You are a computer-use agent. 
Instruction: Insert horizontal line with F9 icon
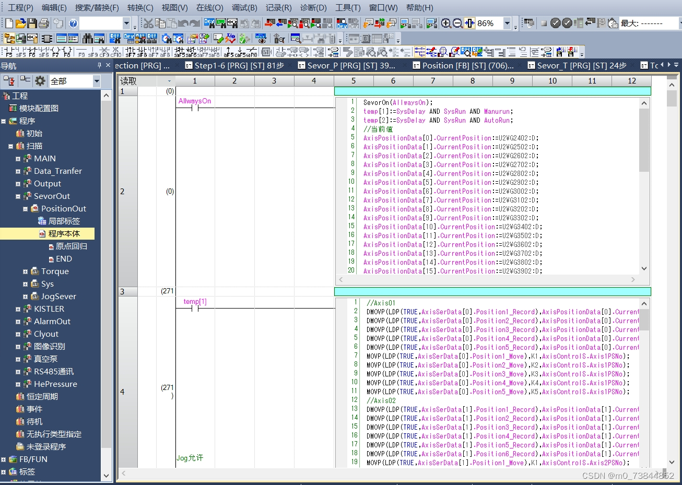pos(81,52)
